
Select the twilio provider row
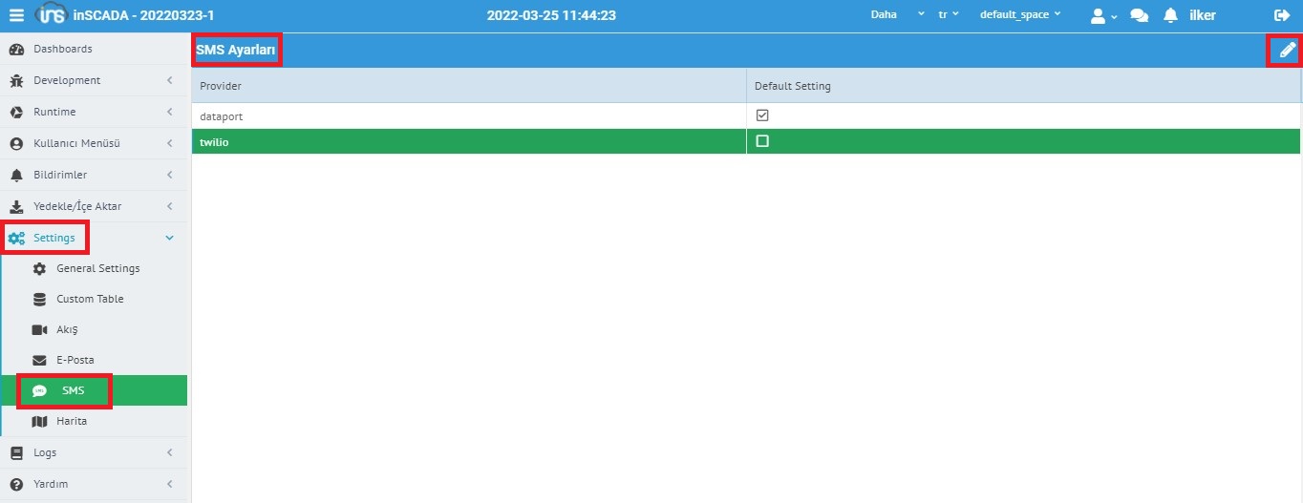tap(746, 141)
